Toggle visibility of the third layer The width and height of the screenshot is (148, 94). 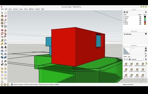point(140,20)
